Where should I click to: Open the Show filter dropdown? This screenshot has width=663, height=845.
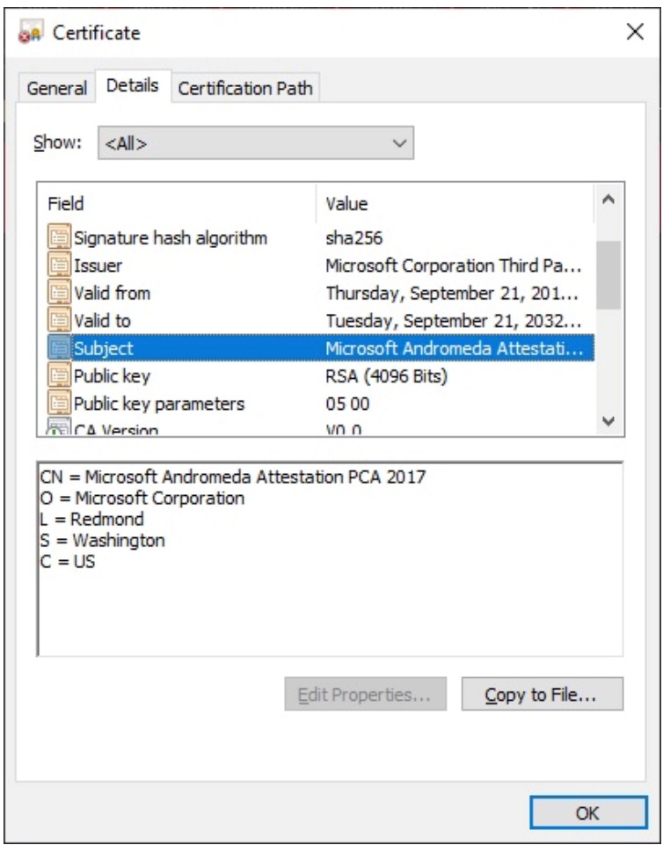255,142
